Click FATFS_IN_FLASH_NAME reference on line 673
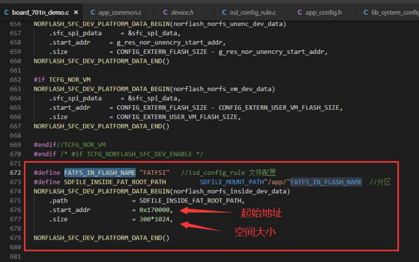Image resolution: width=419 pixels, height=262 pixels. click(326, 182)
